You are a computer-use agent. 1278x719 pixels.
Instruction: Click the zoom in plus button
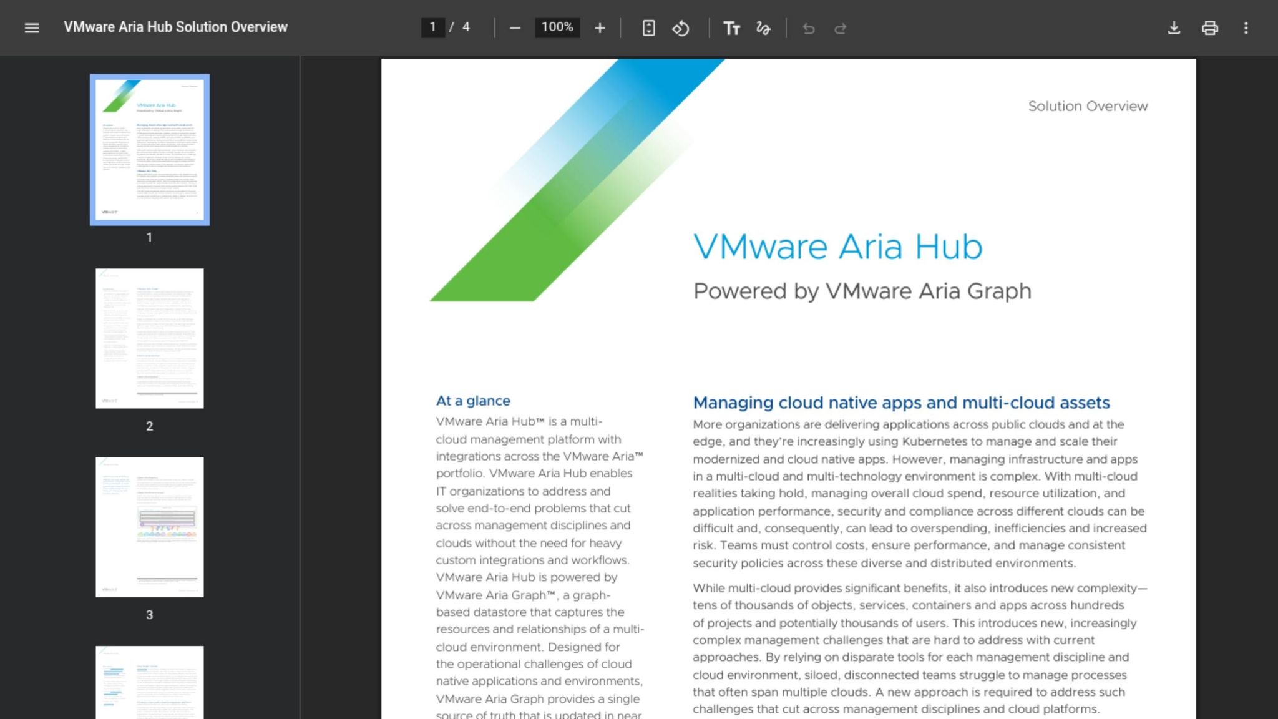(x=600, y=28)
